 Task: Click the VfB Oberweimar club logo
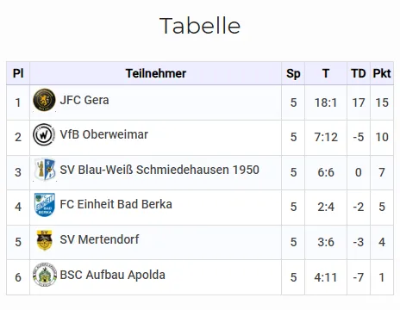(44, 134)
